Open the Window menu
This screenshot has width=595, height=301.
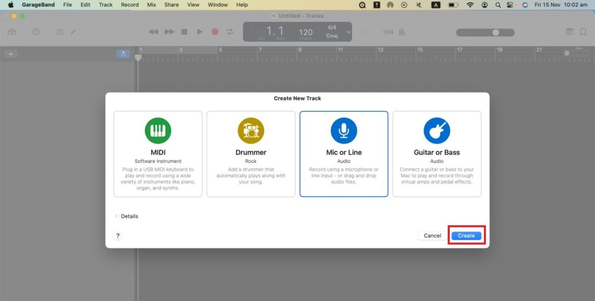tap(218, 5)
